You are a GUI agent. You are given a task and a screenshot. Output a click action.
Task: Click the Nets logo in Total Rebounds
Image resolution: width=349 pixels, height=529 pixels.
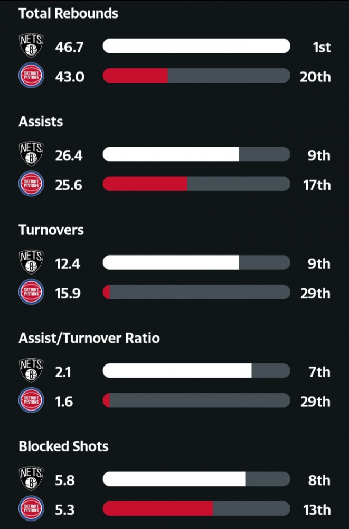click(x=31, y=46)
